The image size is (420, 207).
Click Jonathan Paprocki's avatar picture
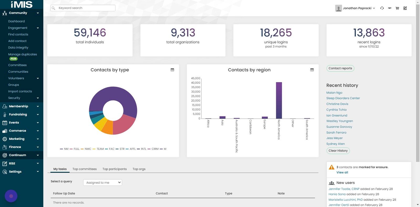338,8
